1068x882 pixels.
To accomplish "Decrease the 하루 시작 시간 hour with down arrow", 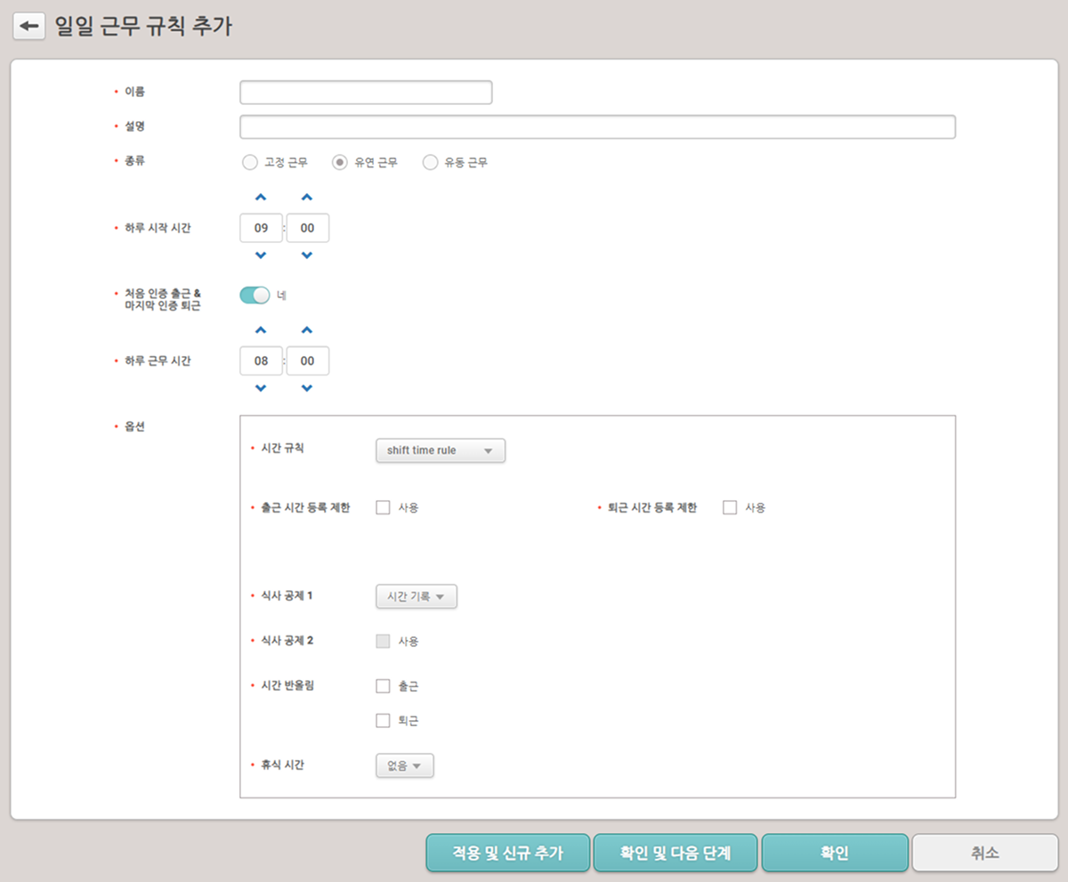I will click(261, 256).
